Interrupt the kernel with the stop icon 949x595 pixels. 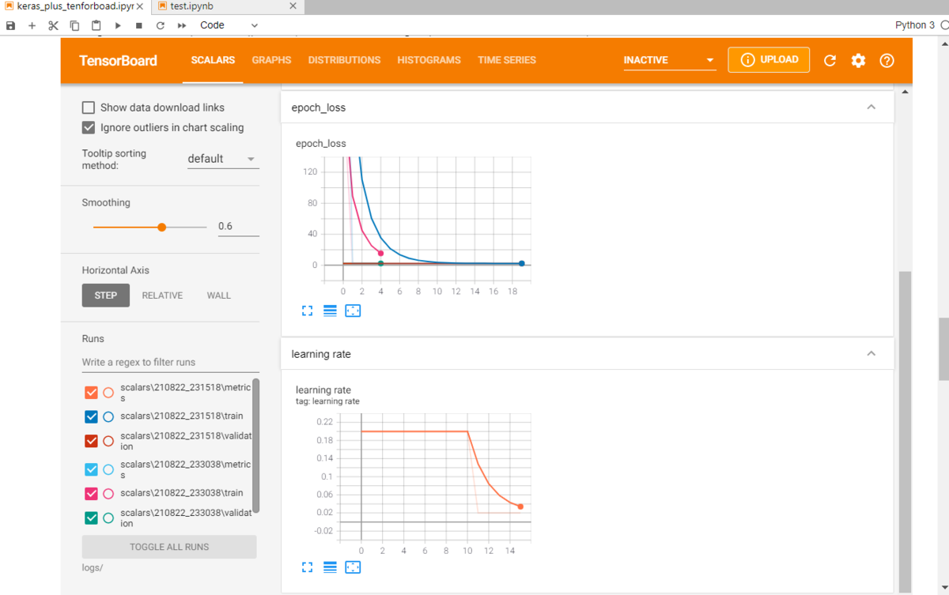[x=138, y=25]
